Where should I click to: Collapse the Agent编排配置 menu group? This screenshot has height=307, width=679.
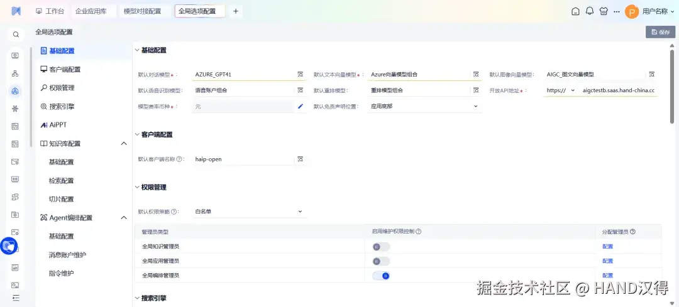[x=123, y=217]
